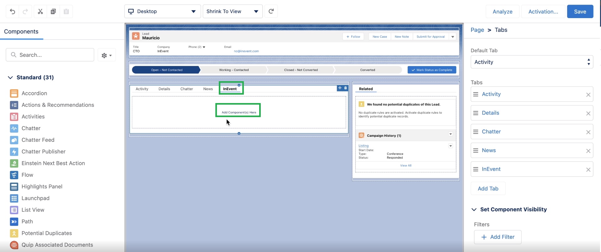Open the component list settings gear
This screenshot has width=601, height=252.
point(107,55)
